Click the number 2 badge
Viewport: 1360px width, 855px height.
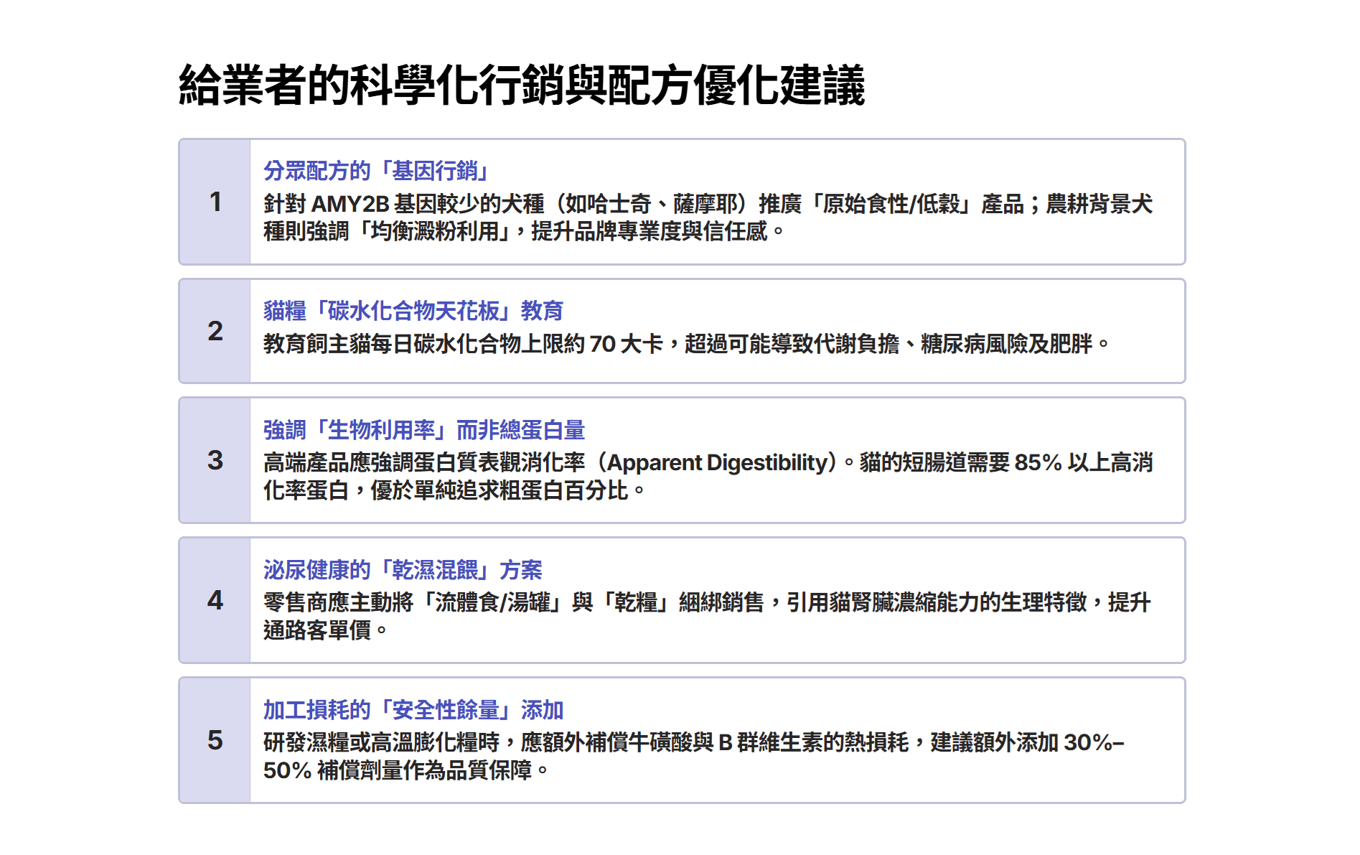(215, 331)
